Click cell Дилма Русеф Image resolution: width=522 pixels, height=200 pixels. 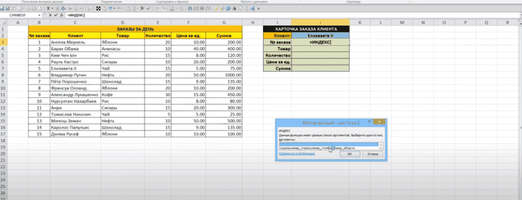[x=75, y=134]
